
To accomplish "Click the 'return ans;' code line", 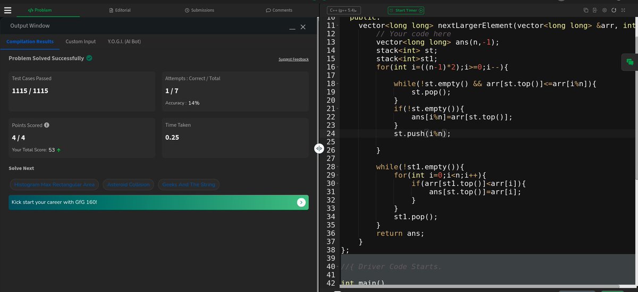I will (x=400, y=233).
